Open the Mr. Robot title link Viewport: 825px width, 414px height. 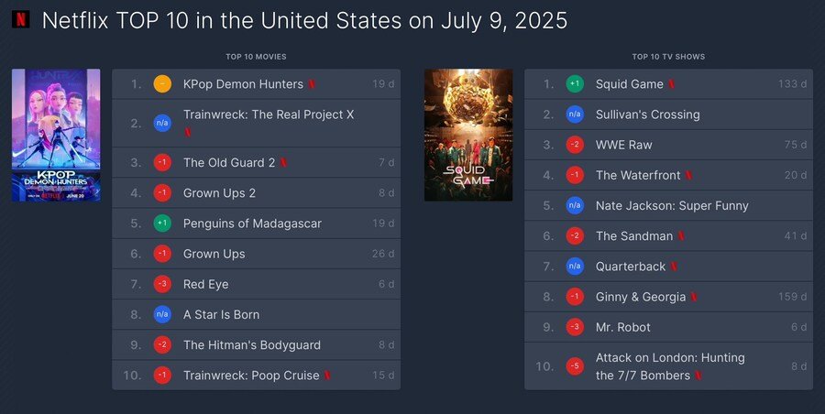(623, 327)
